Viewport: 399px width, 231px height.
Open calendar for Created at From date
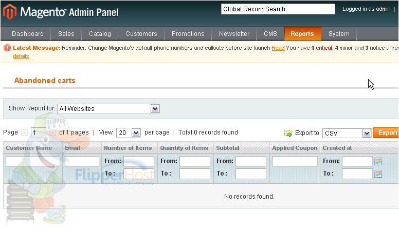(378, 161)
